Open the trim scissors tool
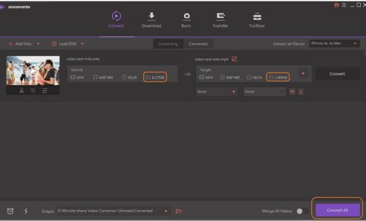 tap(21, 91)
